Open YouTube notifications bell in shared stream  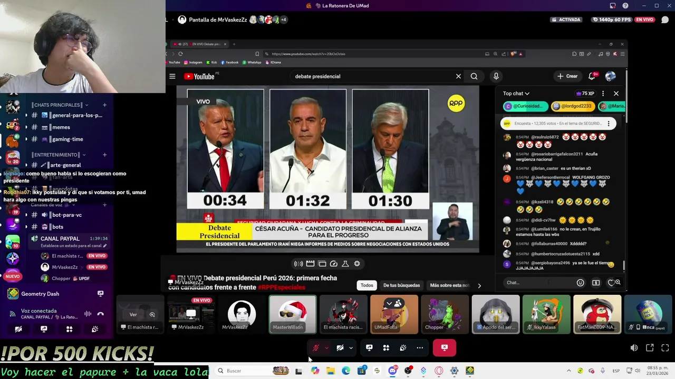coord(592,76)
